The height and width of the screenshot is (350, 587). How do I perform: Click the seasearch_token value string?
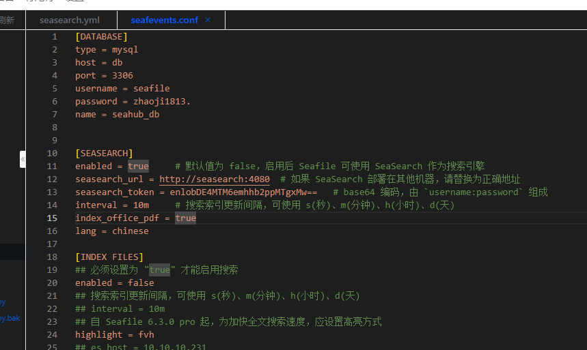coord(243,192)
